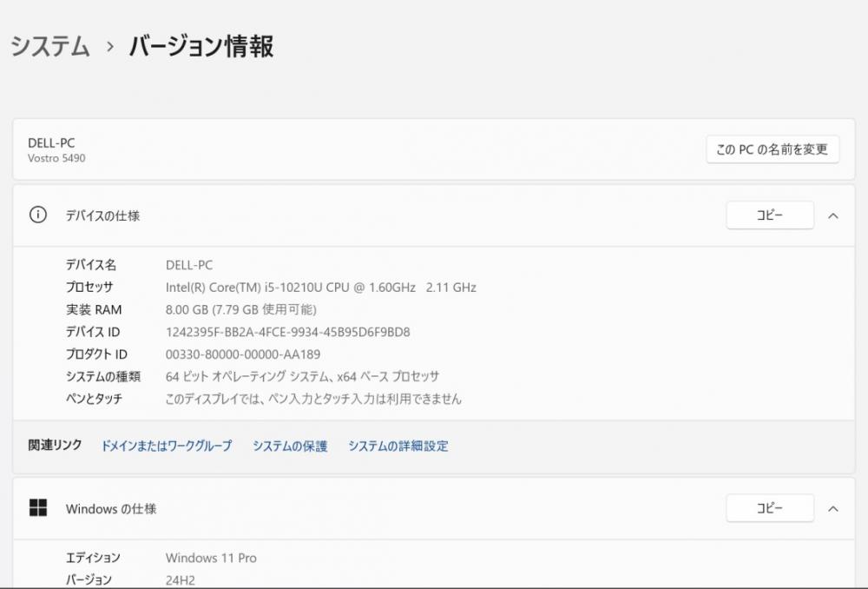Select the Vostro 5490 model text
Screen dimensions: 868x589
[56, 158]
